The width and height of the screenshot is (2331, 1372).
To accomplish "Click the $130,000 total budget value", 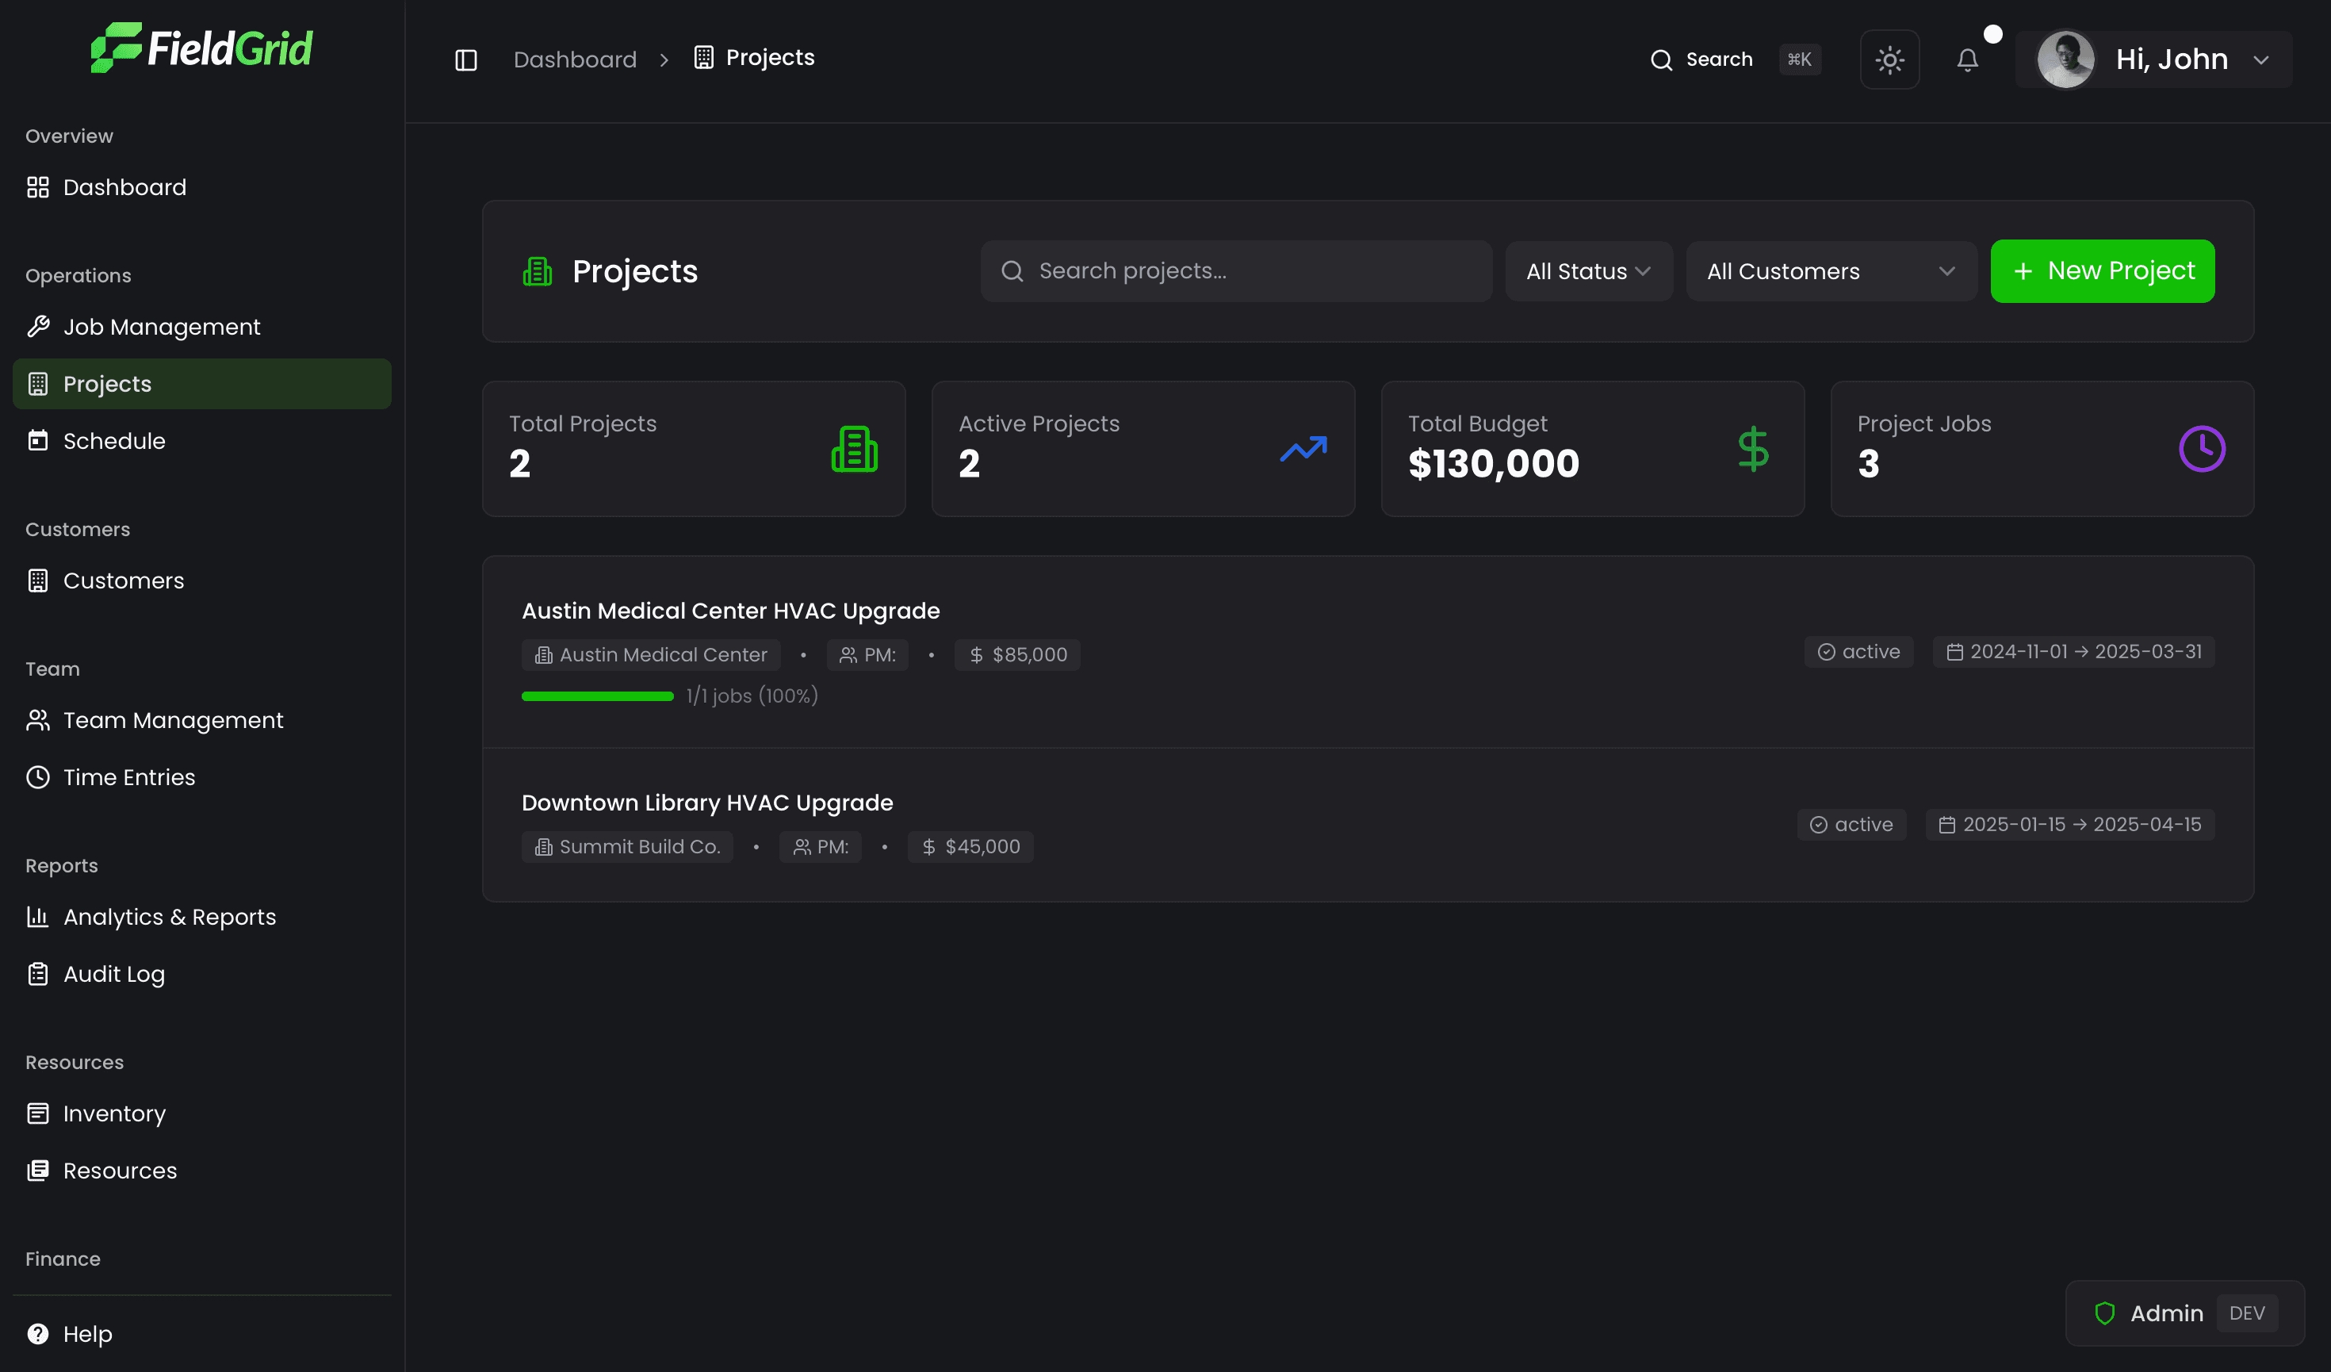I will (x=1494, y=465).
